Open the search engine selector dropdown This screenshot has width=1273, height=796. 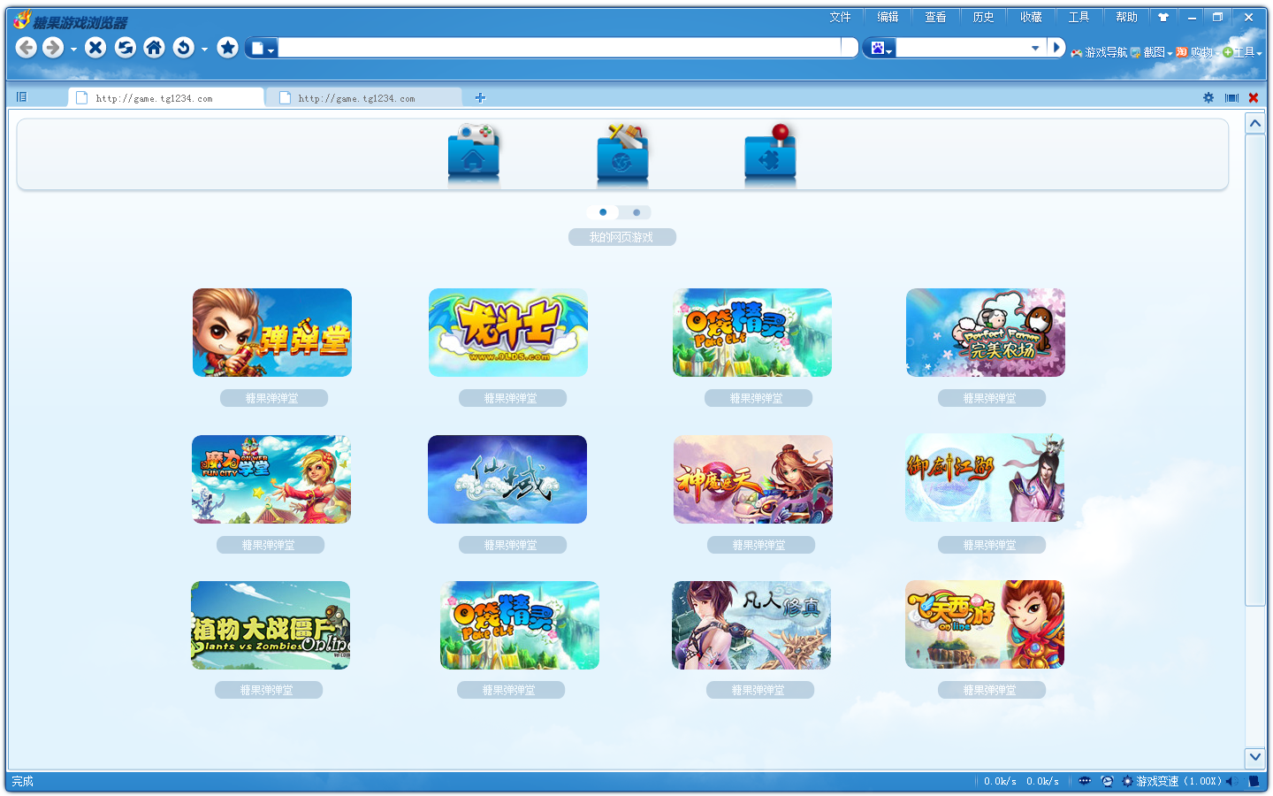(x=880, y=48)
